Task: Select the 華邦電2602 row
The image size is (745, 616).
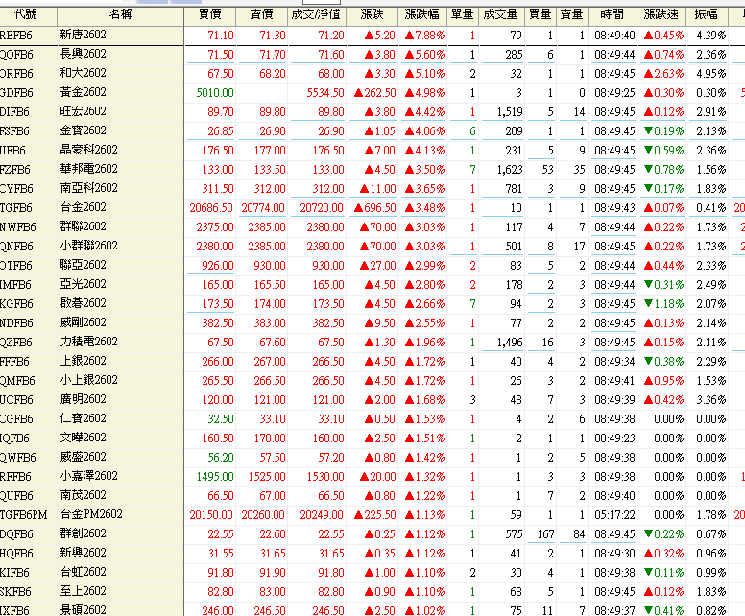Action: click(x=86, y=169)
